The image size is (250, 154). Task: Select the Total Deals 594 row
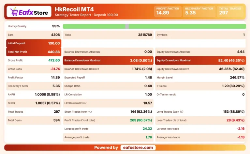pos(34,120)
